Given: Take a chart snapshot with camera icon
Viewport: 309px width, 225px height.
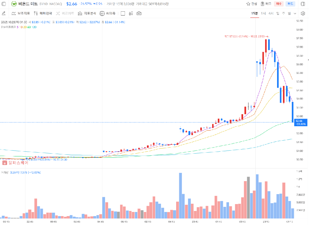Looking at the screenshot, I should click(139, 13).
